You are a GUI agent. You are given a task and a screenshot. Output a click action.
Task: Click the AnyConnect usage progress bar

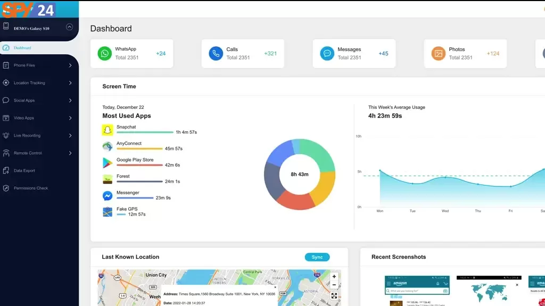pos(139,149)
